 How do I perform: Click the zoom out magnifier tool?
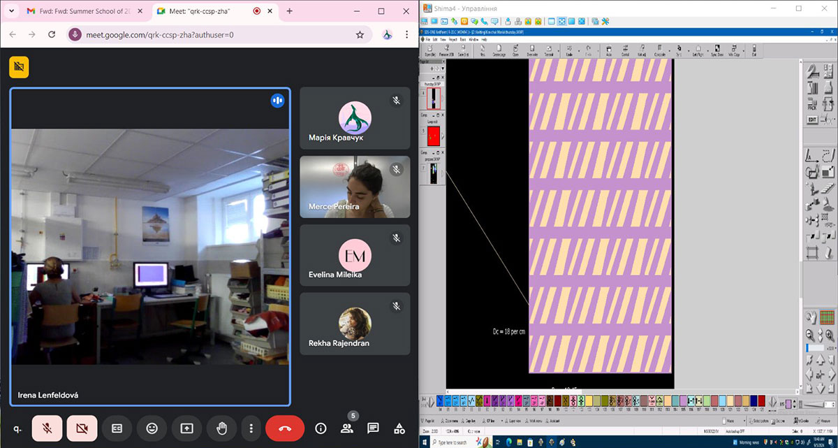(810, 335)
